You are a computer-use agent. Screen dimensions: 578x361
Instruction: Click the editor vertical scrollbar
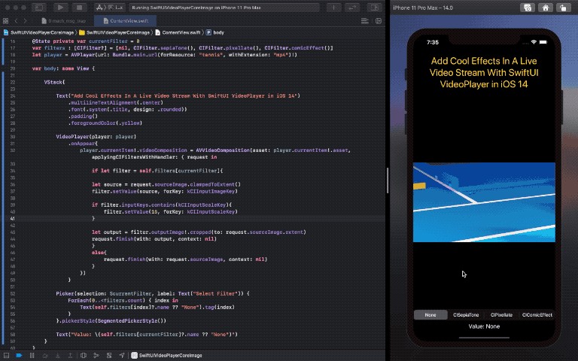[388, 180]
